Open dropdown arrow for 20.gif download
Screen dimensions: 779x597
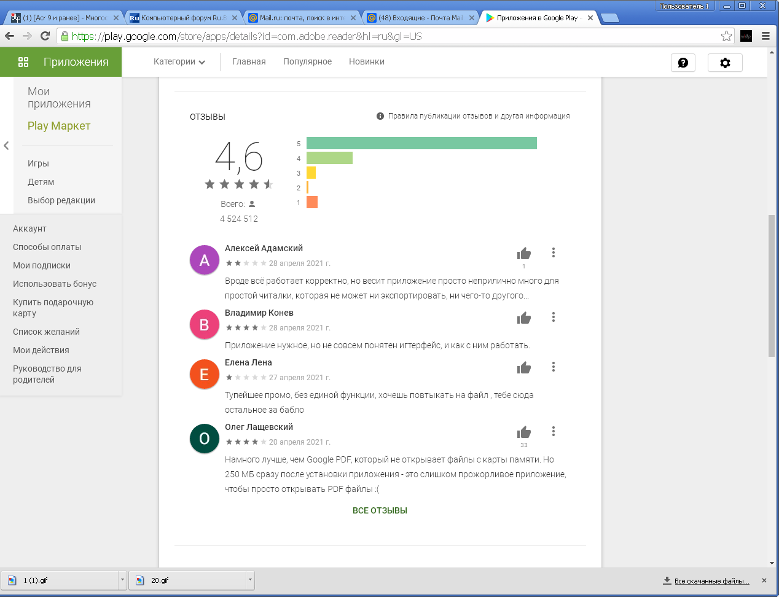250,580
